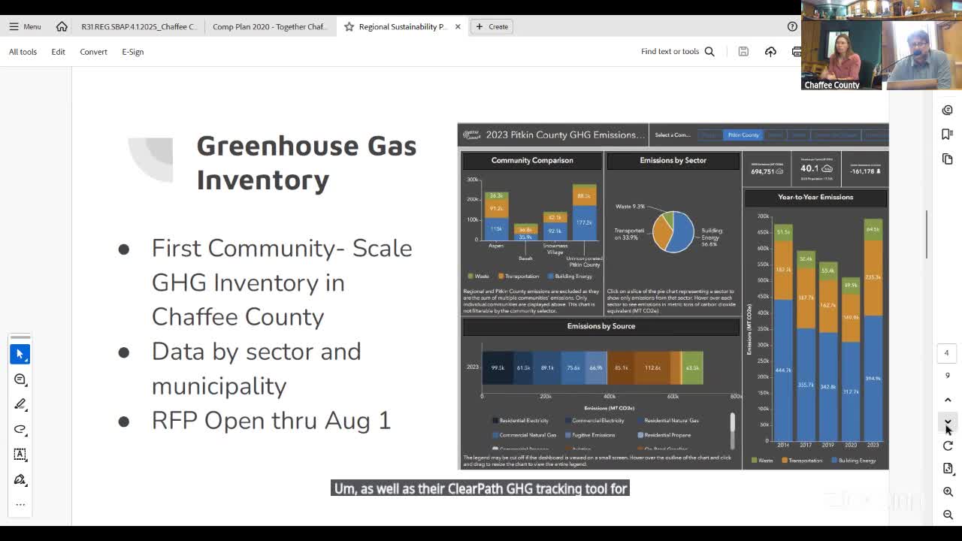Zoom in on the document

(948, 491)
